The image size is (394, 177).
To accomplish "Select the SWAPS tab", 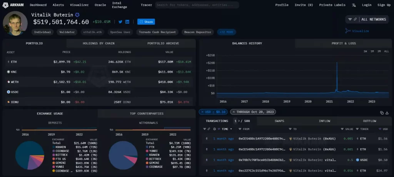I will pyautogui.click(x=279, y=121).
